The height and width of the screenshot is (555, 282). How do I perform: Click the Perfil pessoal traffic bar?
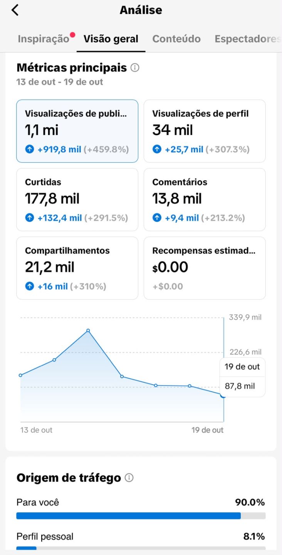click(x=141, y=548)
